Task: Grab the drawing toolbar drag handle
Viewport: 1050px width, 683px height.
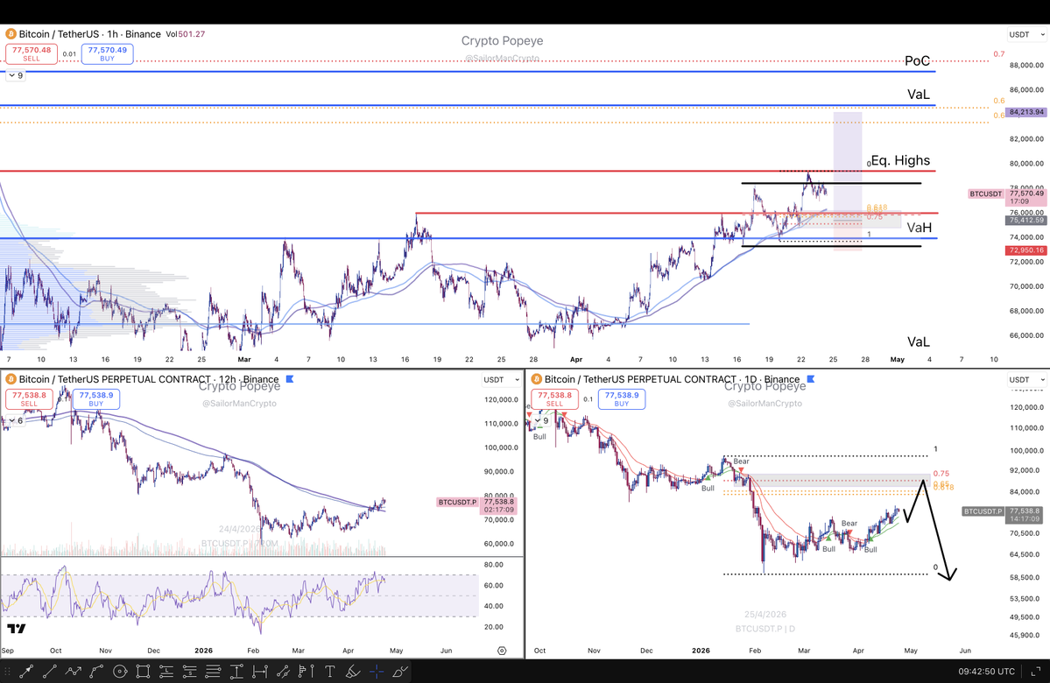Action: [x=7, y=671]
